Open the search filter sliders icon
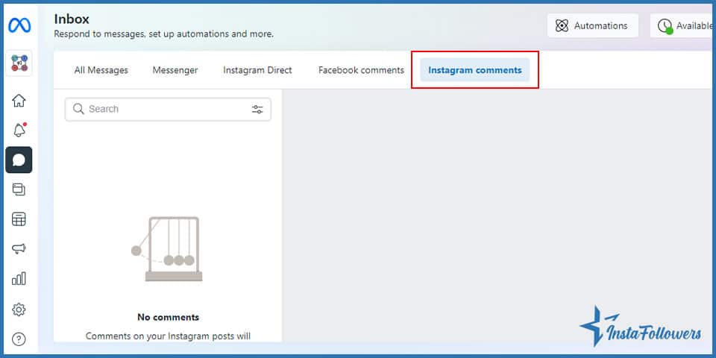Image resolution: width=716 pixels, height=358 pixels. click(257, 109)
